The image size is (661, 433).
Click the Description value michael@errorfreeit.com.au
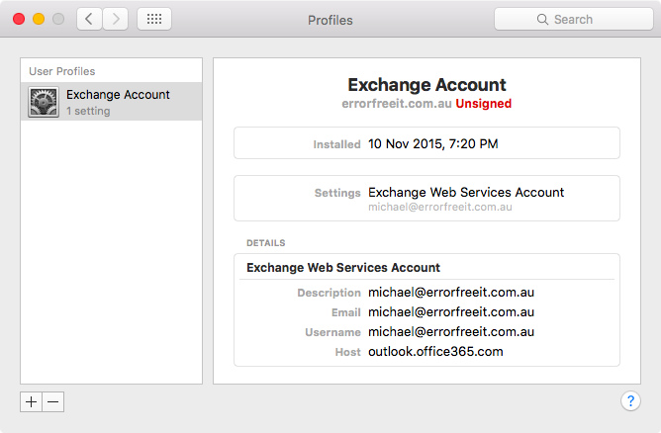click(451, 293)
